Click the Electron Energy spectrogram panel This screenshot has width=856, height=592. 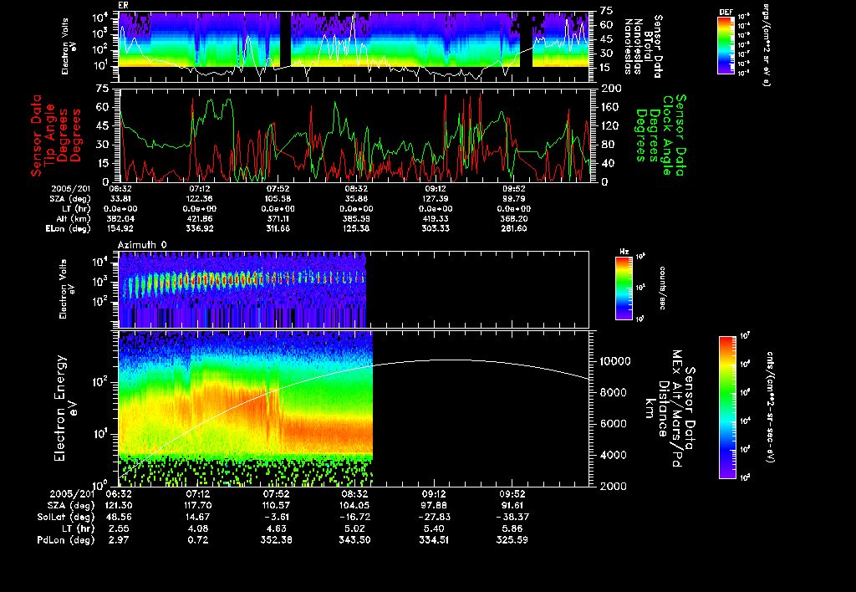pyautogui.click(x=354, y=408)
